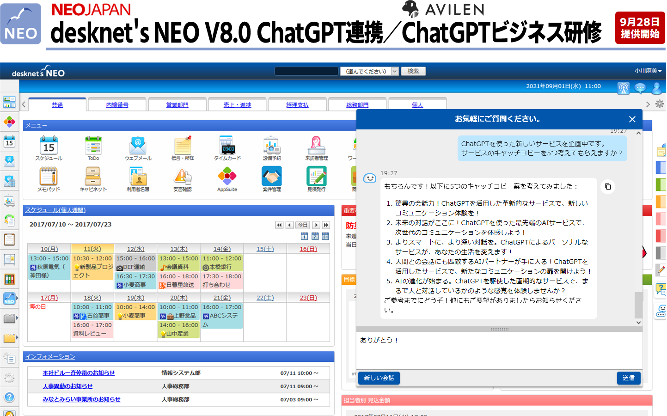Pick the green color swatch on the right panel
The image size is (667, 416).
661,184
